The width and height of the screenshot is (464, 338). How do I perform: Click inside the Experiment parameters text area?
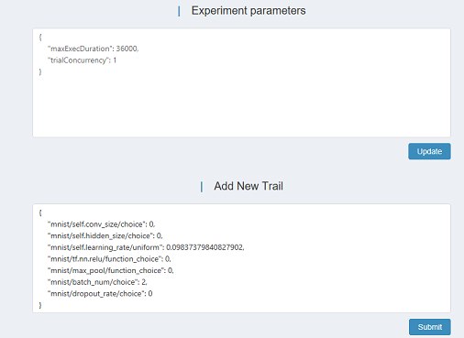[x=241, y=82]
